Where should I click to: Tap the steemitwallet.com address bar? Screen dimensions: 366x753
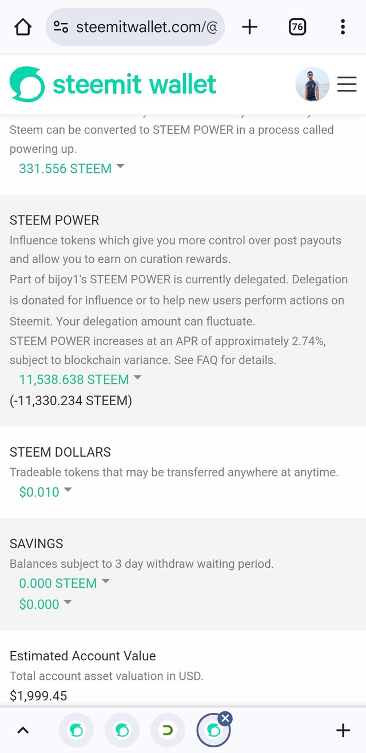click(x=135, y=27)
